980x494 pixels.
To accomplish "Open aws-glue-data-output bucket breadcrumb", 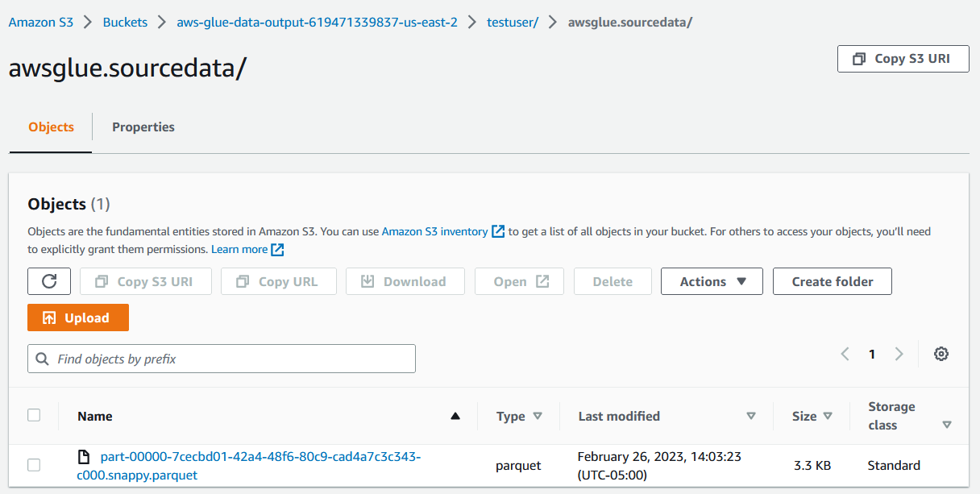I will coord(317,23).
